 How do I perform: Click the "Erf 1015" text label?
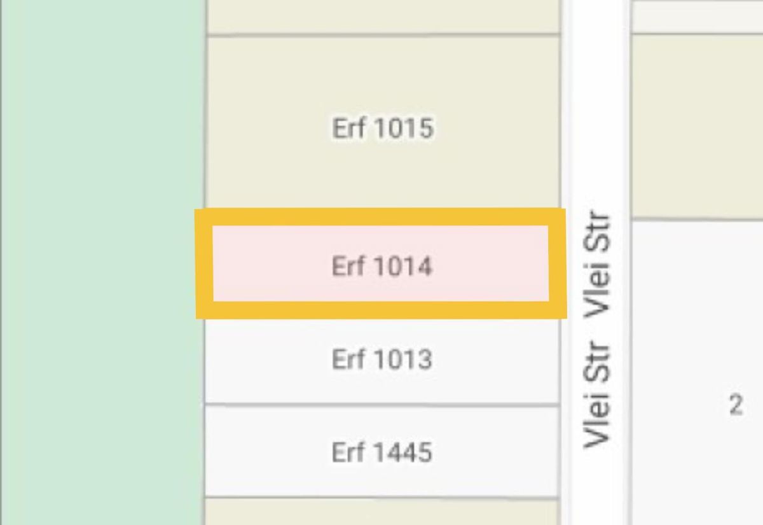click(x=383, y=128)
